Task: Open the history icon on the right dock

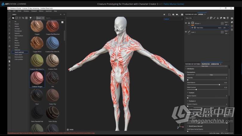Action: [232, 26]
